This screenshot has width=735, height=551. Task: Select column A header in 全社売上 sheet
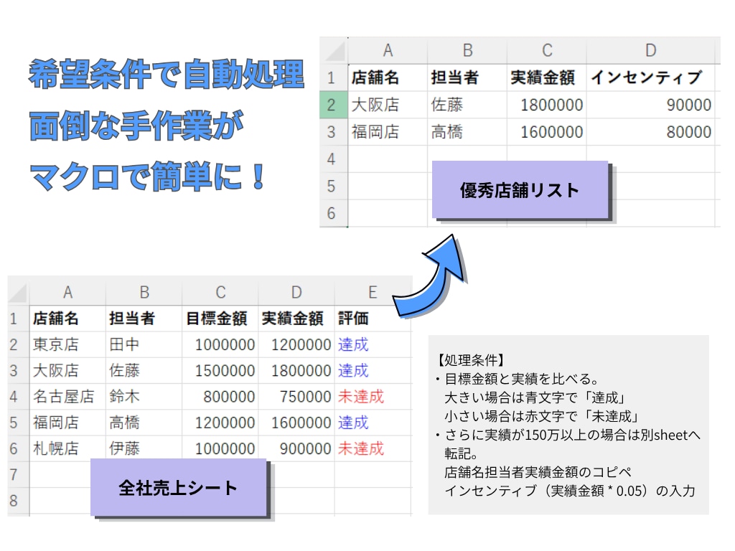coord(68,293)
